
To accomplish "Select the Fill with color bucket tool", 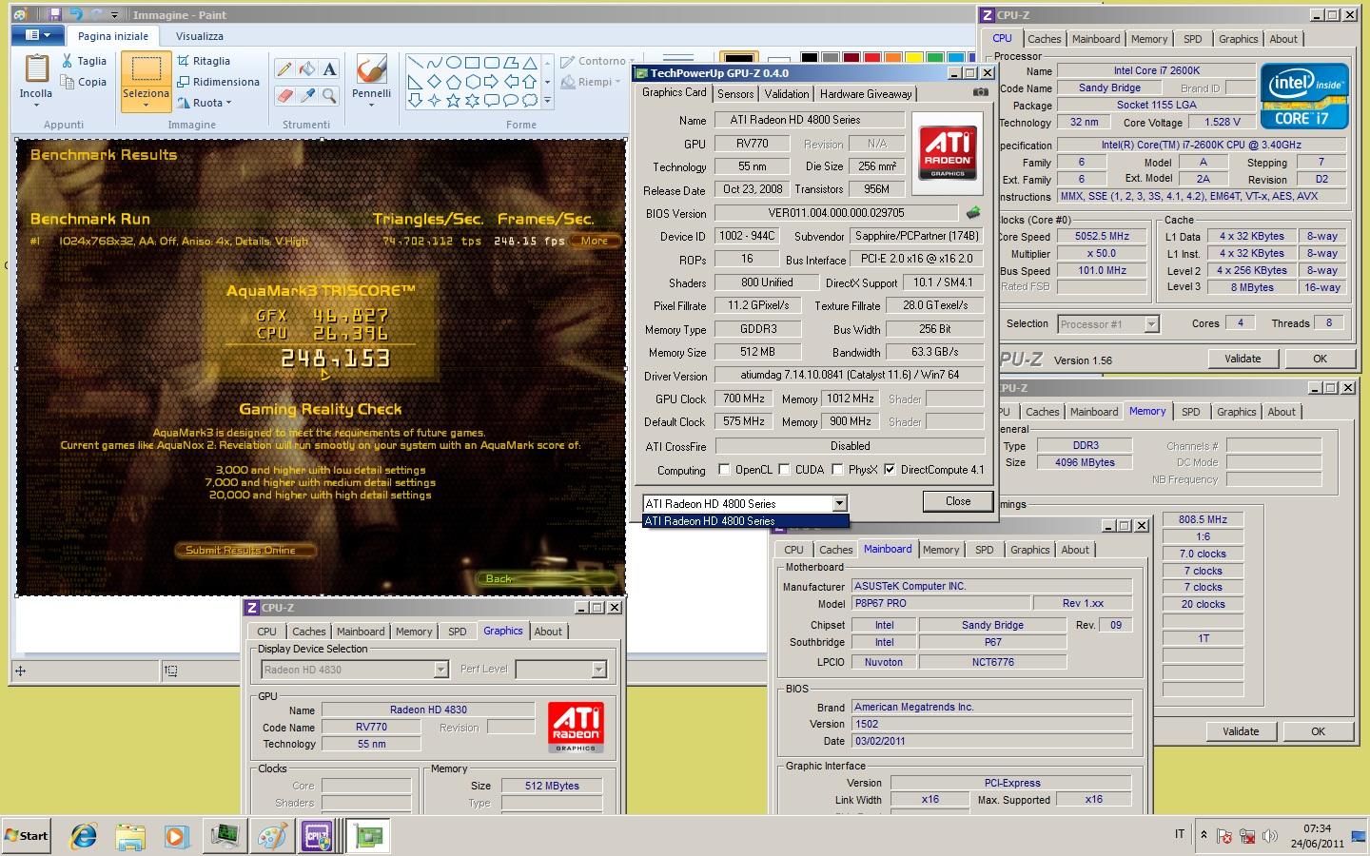I will (x=306, y=68).
